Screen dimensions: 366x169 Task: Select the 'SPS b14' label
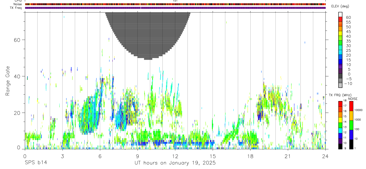[x=36, y=163]
